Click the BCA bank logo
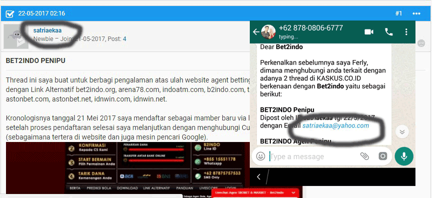This screenshot has height=198, width=432. pos(127,176)
